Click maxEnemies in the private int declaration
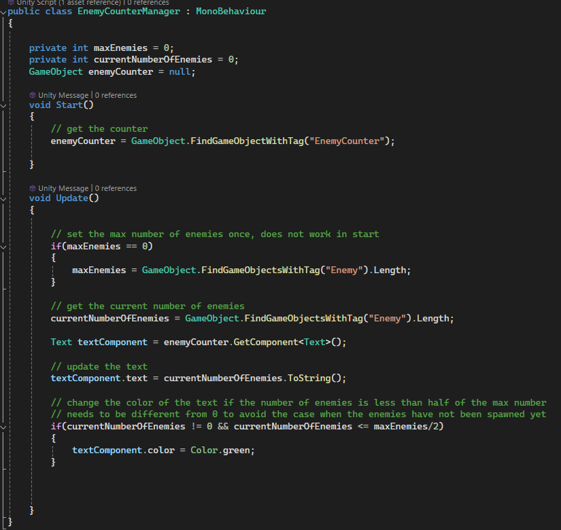The width and height of the screenshot is (561, 530). coord(120,48)
